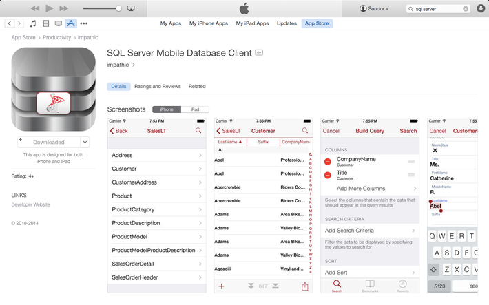Select the Bookmarks tab bar icon
The width and height of the screenshot is (489, 305).
pos(370,286)
